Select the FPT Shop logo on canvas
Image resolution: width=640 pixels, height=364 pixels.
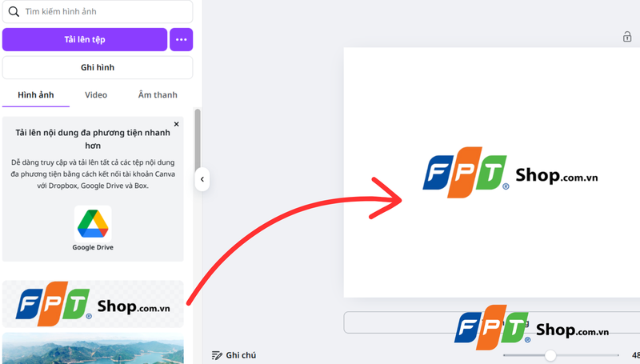coord(510,173)
